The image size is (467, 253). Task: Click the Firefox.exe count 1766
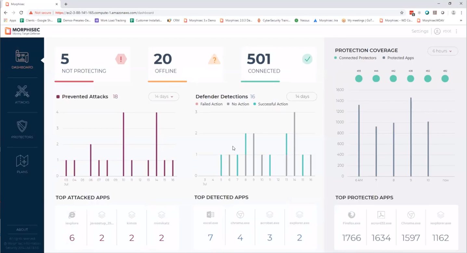pos(351,238)
